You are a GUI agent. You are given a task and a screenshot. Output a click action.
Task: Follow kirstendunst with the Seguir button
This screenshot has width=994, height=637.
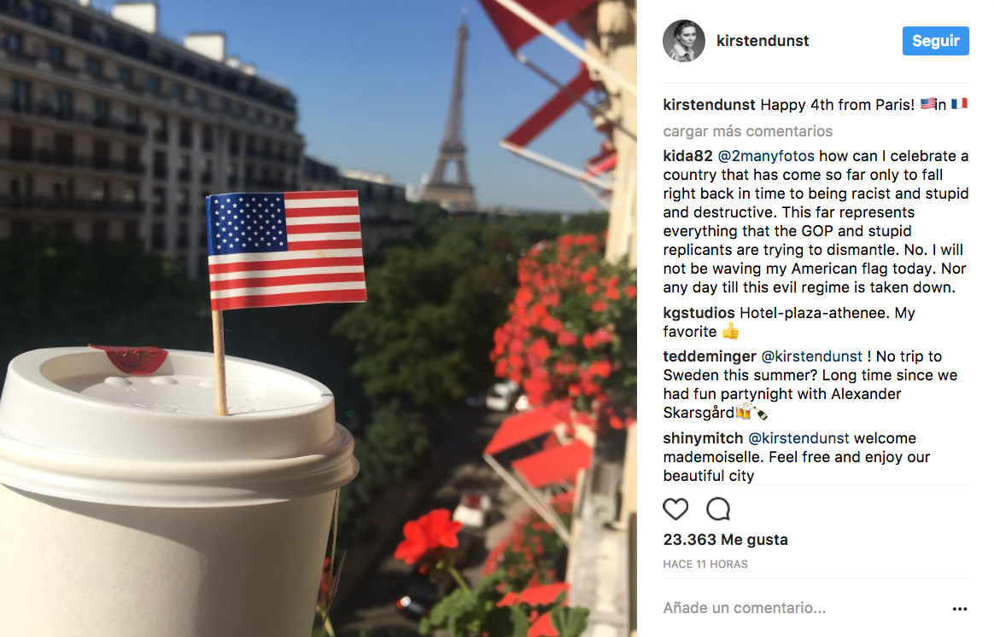point(936,41)
